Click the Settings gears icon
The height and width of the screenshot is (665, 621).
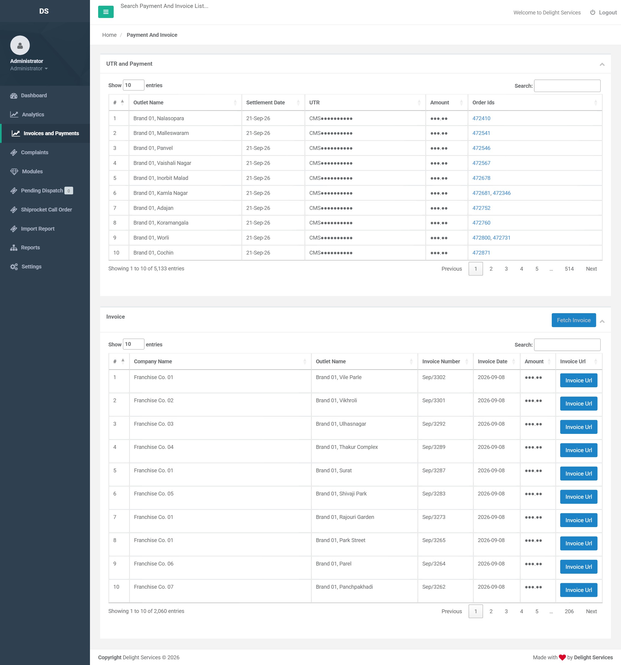[14, 267]
